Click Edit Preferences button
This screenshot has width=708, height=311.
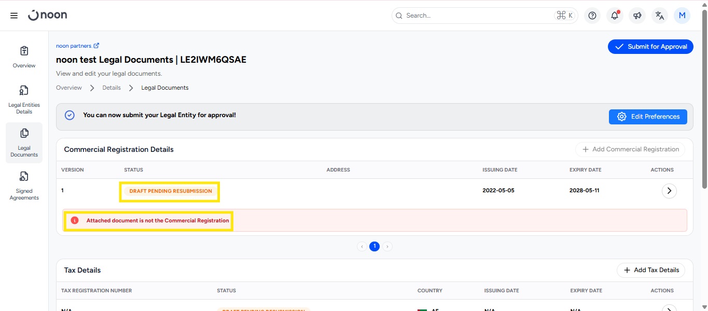point(648,117)
